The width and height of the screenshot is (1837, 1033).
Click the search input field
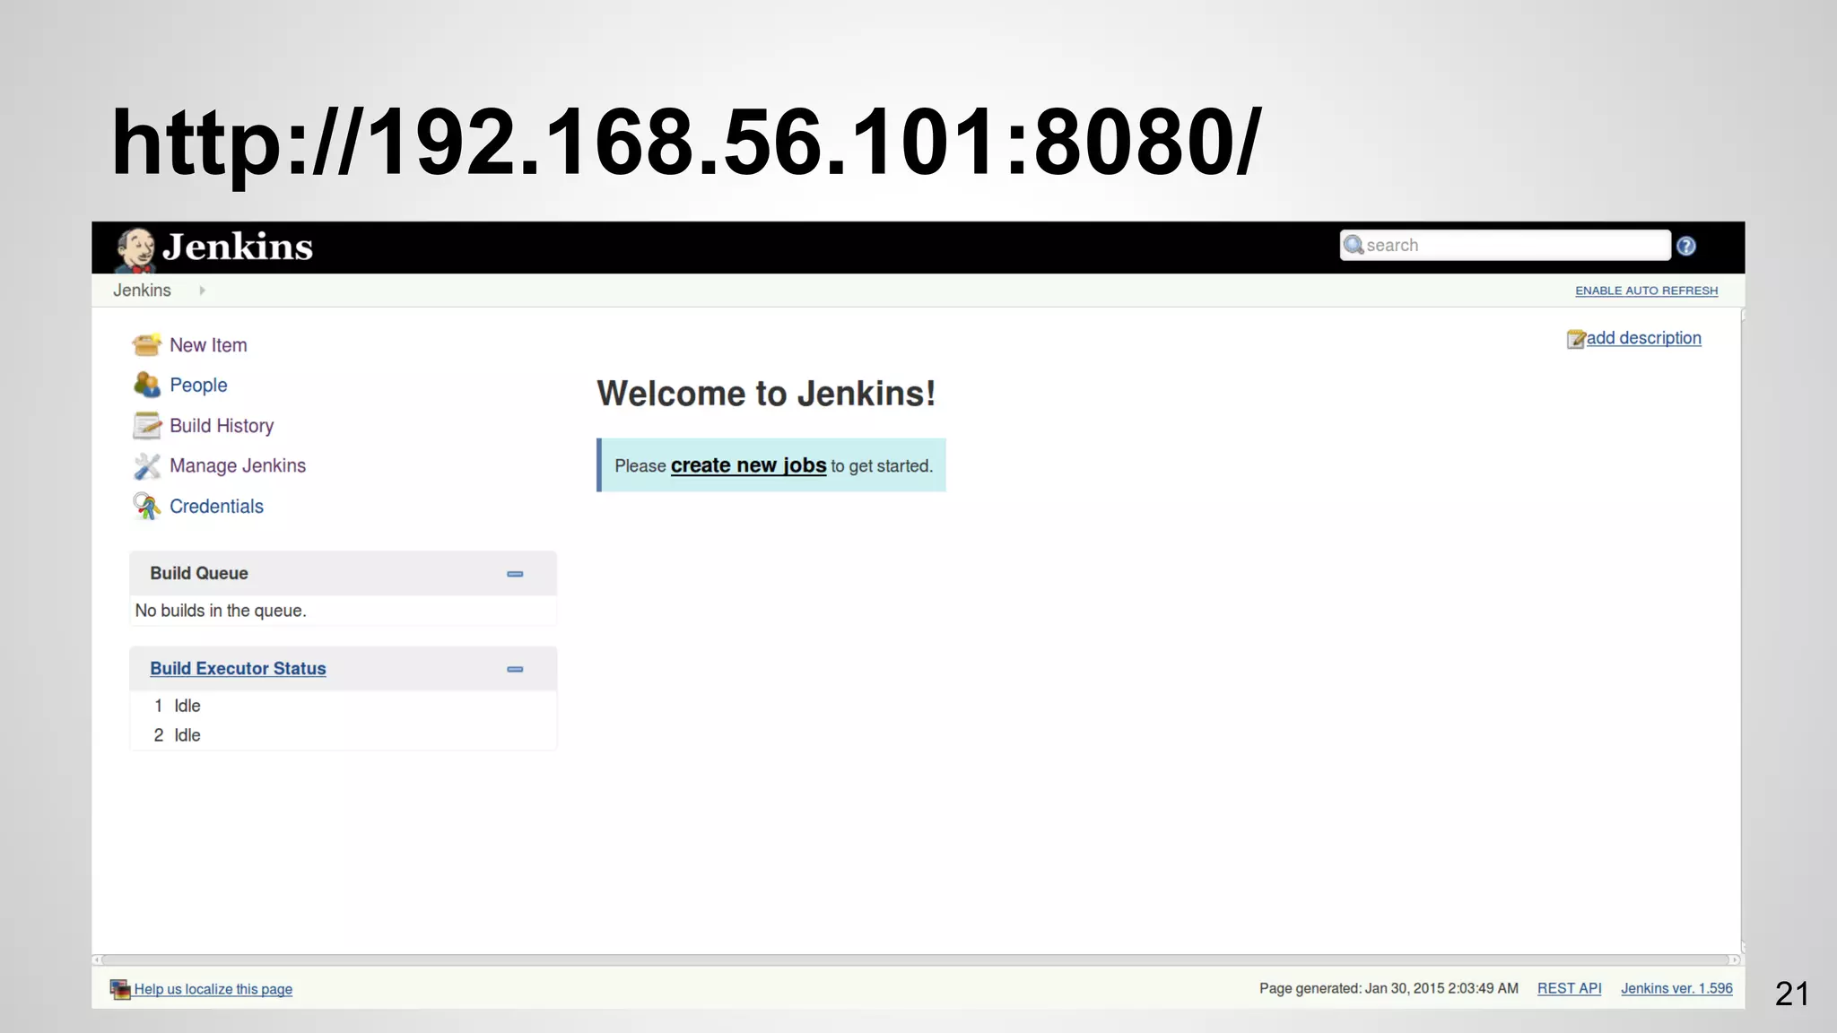(1505, 245)
